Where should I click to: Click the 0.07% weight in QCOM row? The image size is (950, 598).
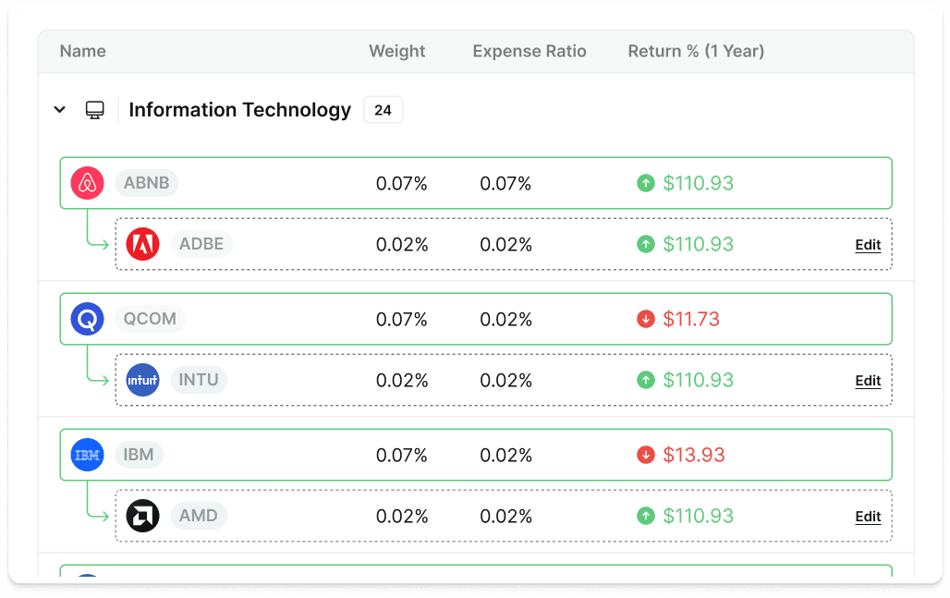(x=402, y=319)
